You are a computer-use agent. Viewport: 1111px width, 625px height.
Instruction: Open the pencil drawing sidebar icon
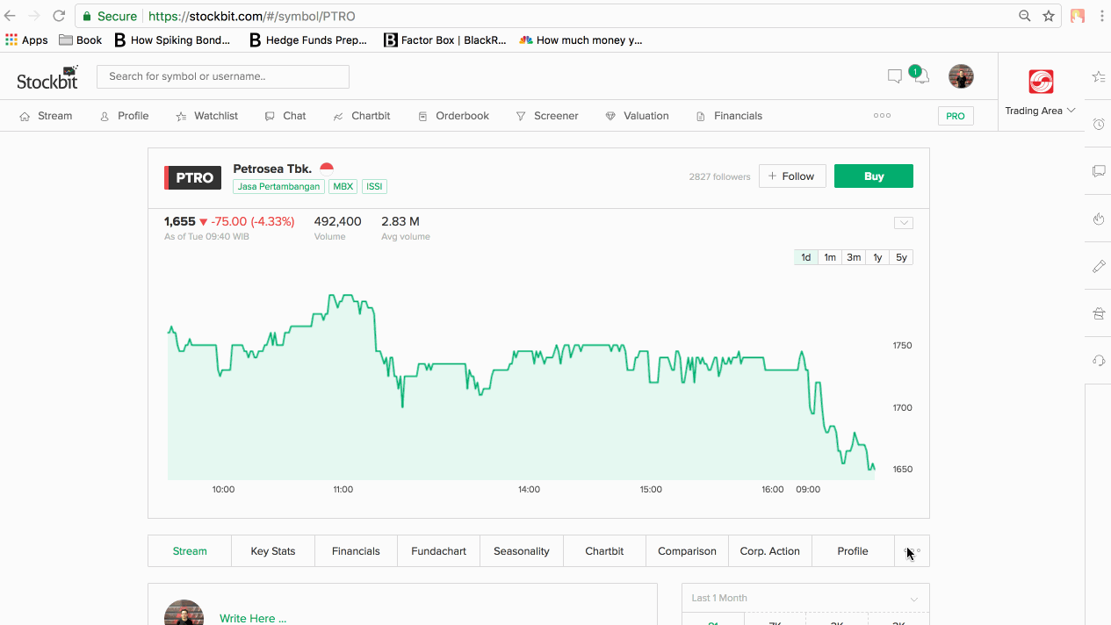[x=1099, y=266]
